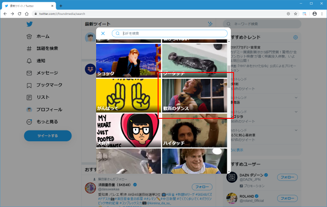Open the リスト list icon

(x=29, y=97)
